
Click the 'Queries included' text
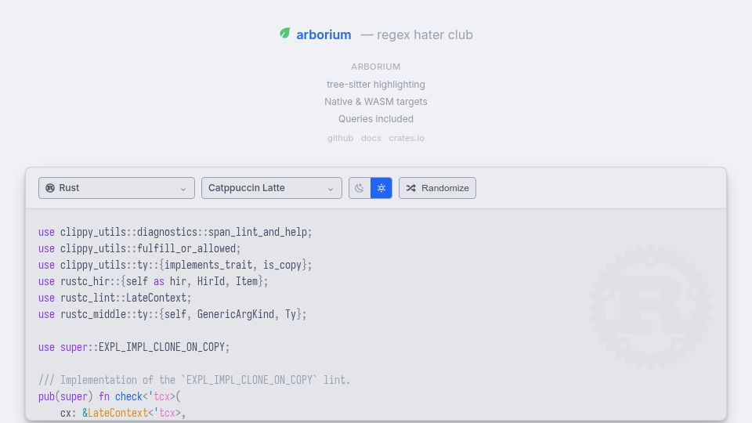[376, 119]
